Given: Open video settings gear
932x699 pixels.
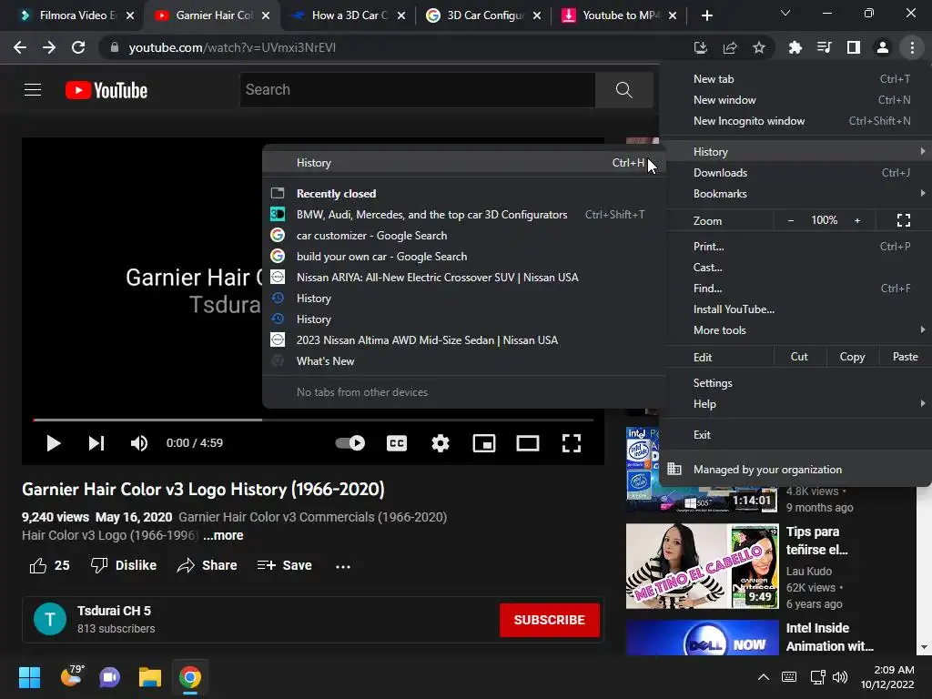Looking at the screenshot, I should point(441,443).
